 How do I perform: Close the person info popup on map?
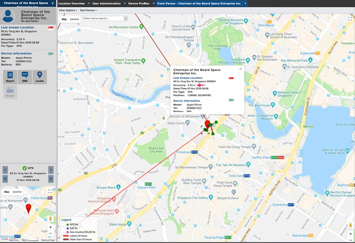click(x=240, y=69)
